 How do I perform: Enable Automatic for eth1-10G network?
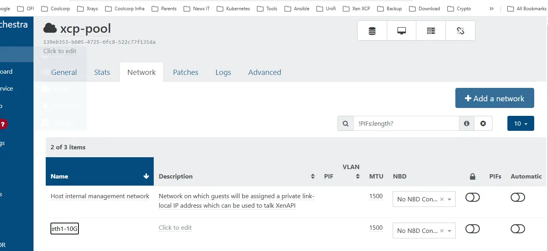[x=518, y=229]
